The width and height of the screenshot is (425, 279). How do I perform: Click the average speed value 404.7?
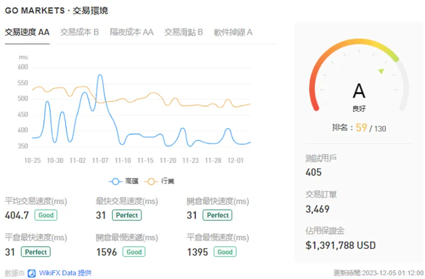pyautogui.click(x=17, y=216)
